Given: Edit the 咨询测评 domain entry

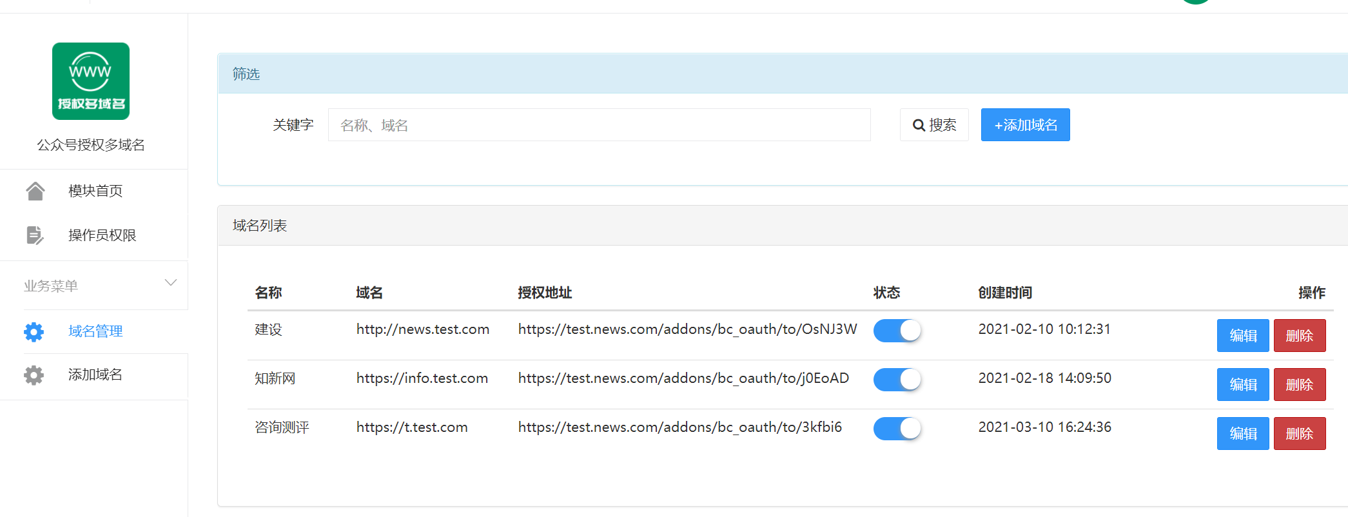Looking at the screenshot, I should coord(1243,434).
